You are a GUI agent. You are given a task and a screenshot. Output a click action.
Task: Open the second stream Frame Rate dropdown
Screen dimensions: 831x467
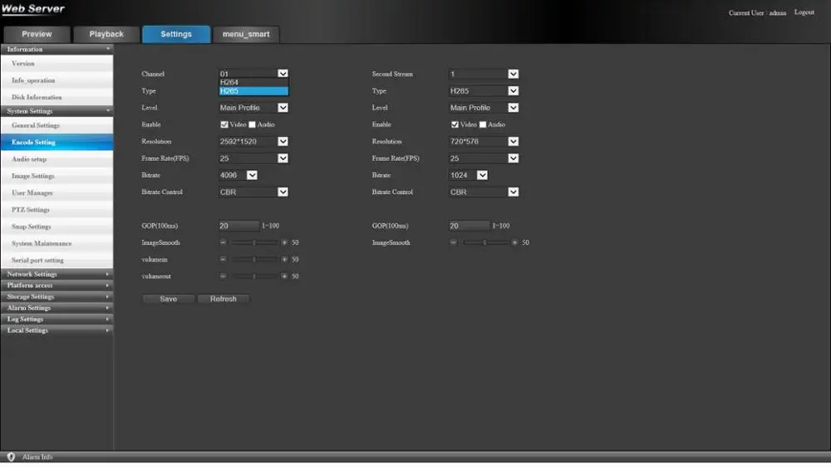484,158
